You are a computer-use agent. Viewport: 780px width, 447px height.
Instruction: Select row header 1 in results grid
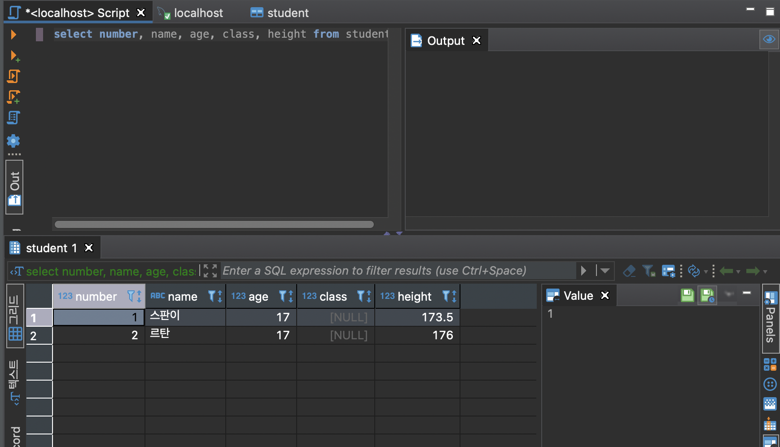[x=39, y=318]
